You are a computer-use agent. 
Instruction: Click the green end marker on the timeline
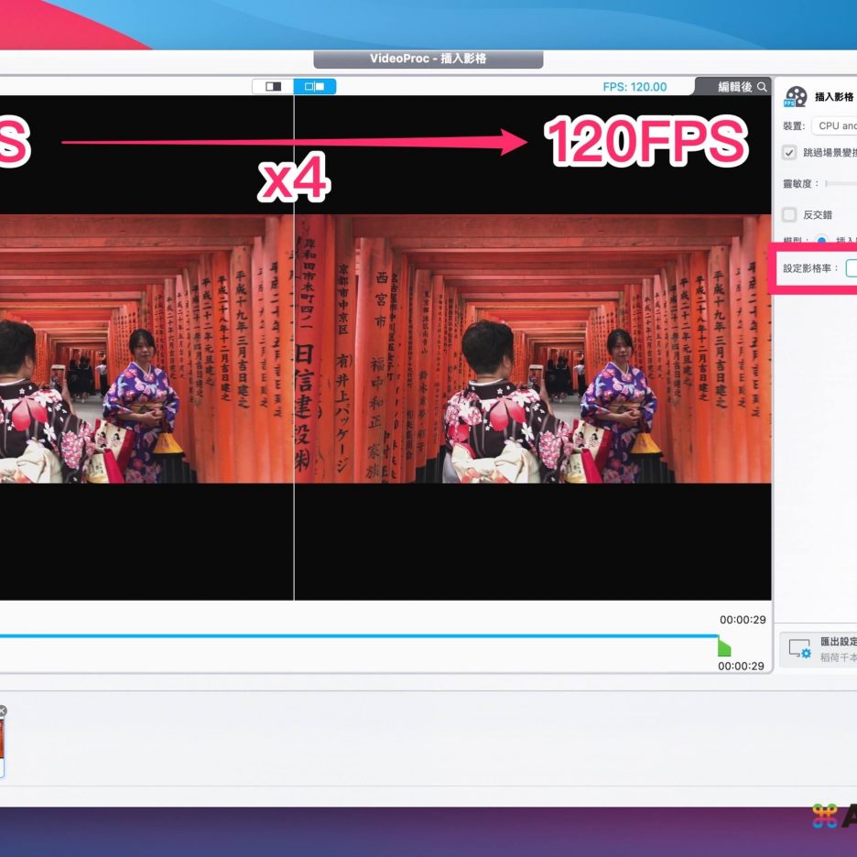pos(724,647)
